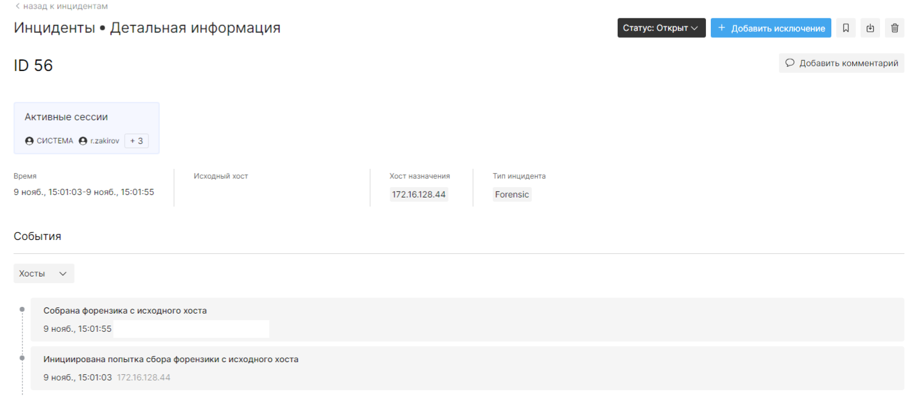Select the 'СИСТЕМА' session user

[x=49, y=141]
